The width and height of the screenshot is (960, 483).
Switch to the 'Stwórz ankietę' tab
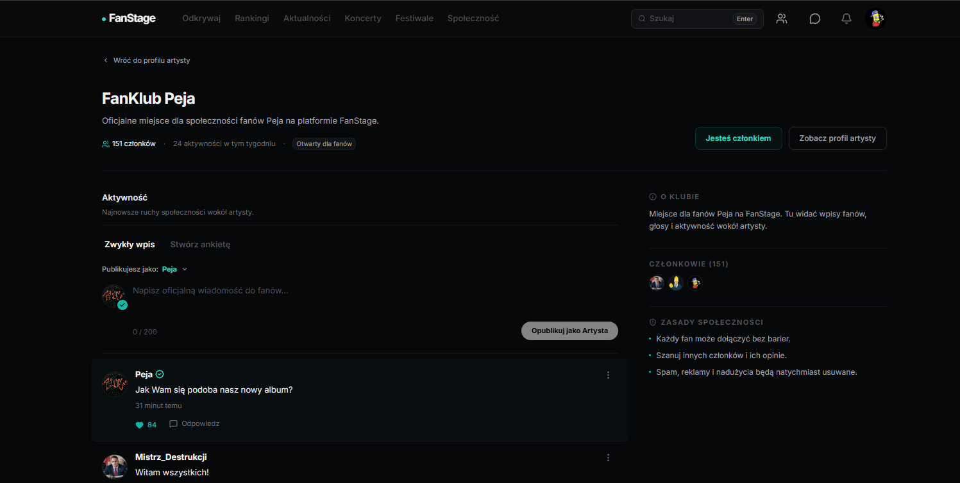coord(200,244)
